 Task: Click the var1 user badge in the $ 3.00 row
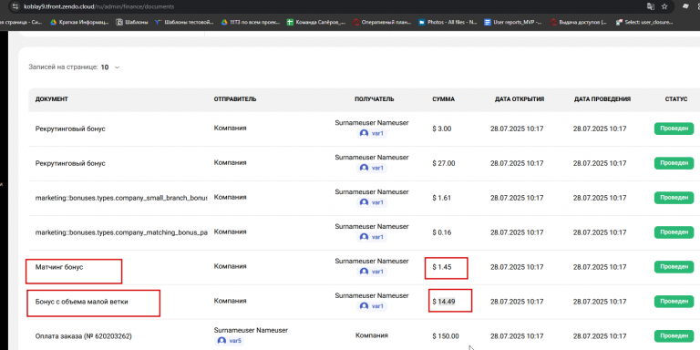click(372, 133)
